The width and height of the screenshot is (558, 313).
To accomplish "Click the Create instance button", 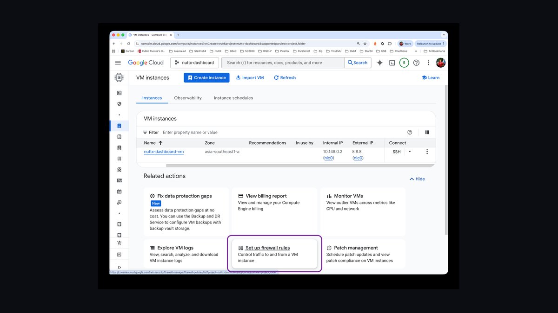I will click(x=206, y=77).
